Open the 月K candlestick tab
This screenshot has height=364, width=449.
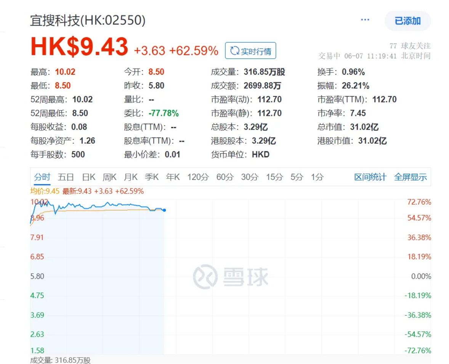(x=130, y=177)
